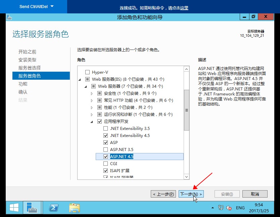This screenshot has height=217, width=280.
Task: Click the 上一步(P) button
Action: point(164,194)
